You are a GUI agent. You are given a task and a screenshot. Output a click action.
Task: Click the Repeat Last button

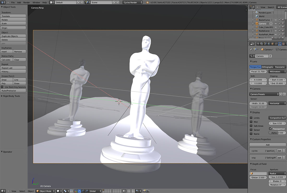tap(13, 68)
